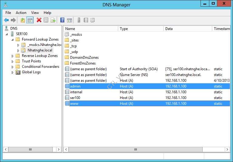Click the Up One Level folder icon
The height and width of the screenshot is (162, 233).
pos(23,20)
